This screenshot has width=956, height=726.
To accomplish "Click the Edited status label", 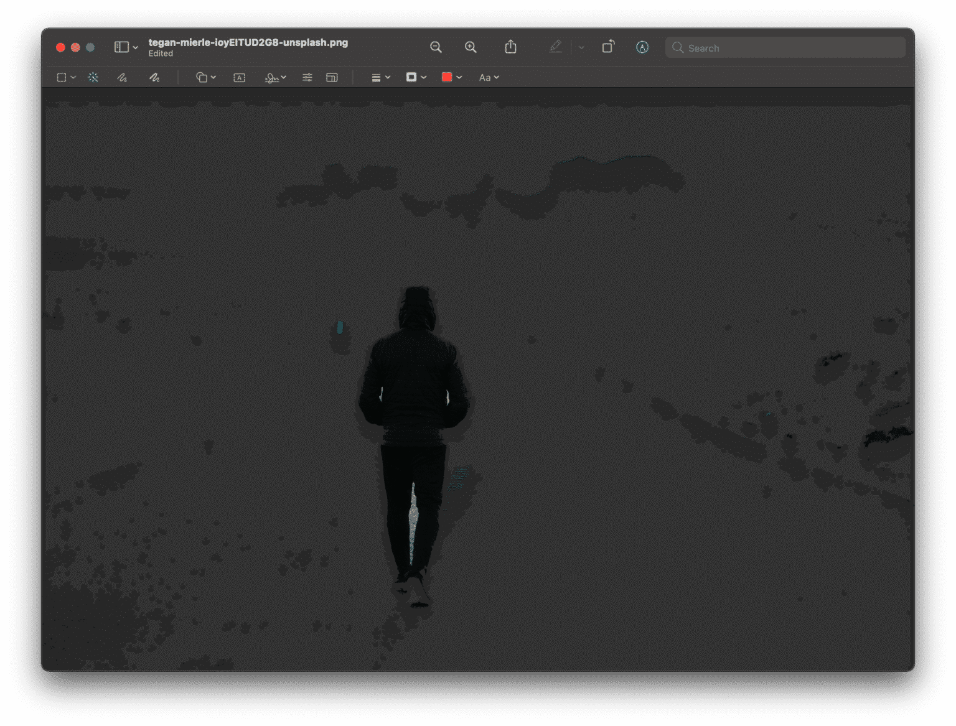I will click(x=161, y=54).
